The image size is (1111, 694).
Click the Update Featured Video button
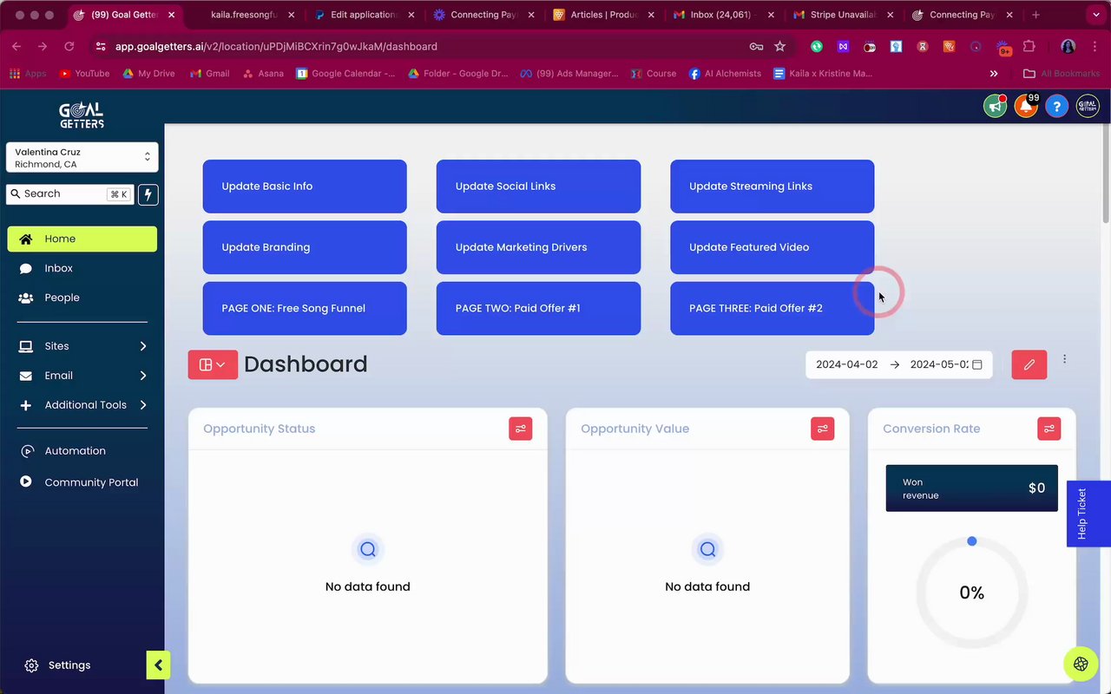(x=772, y=247)
